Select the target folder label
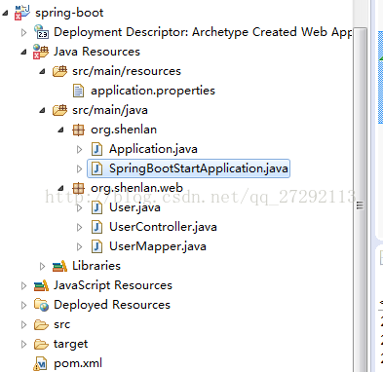Screen dimensions: 383x372 [71, 344]
